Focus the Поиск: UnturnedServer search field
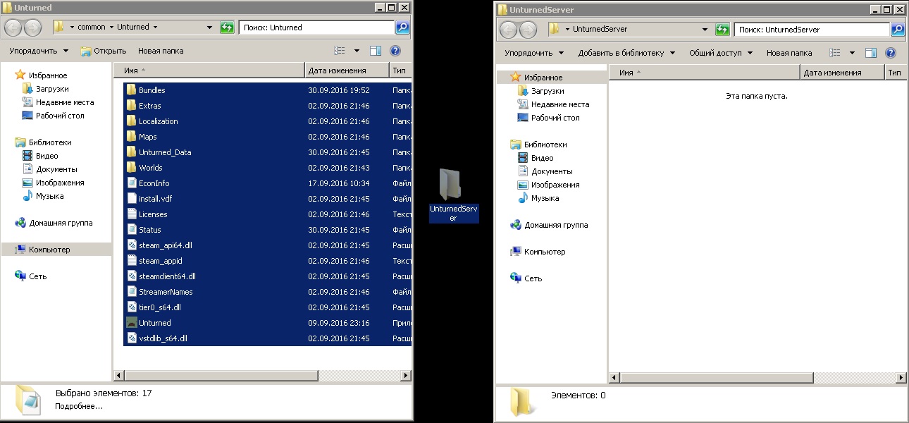This screenshot has height=423, width=909. pos(812,30)
